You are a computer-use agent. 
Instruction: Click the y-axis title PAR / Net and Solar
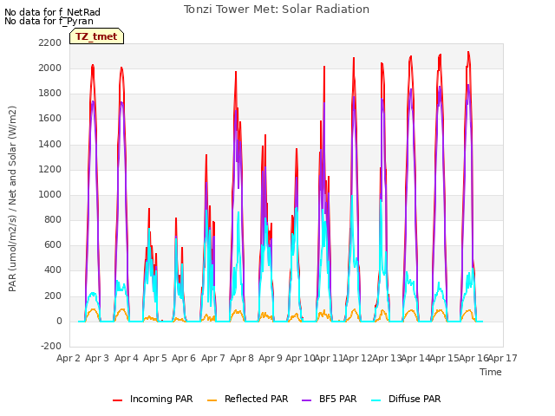12,198
